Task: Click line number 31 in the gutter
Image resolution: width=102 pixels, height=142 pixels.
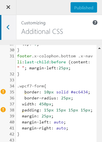Action: click(12, 56)
